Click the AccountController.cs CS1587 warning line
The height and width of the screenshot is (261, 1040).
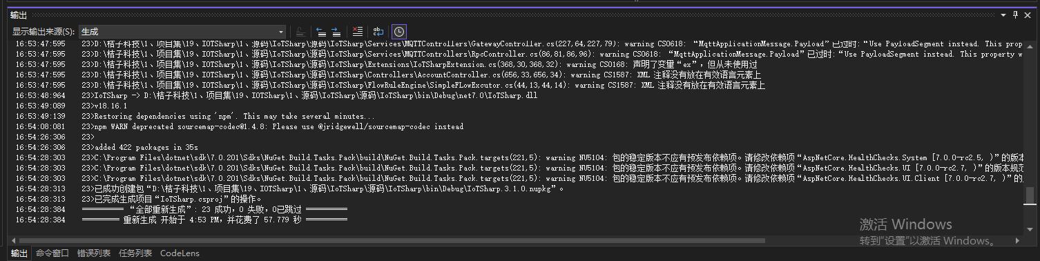[x=421, y=75]
